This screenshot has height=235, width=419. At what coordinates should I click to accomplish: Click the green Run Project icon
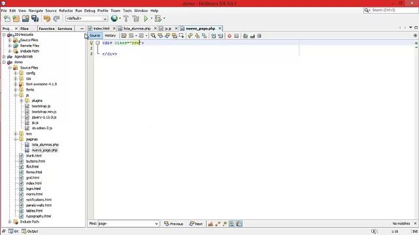(146, 18)
